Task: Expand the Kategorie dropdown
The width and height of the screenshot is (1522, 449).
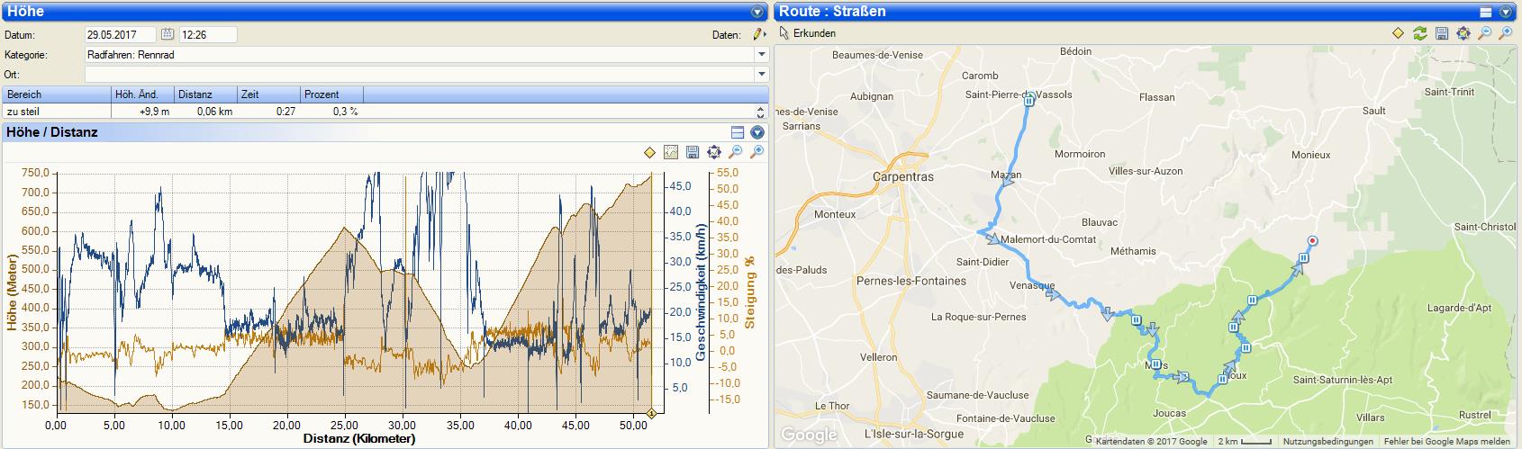Action: pos(761,55)
